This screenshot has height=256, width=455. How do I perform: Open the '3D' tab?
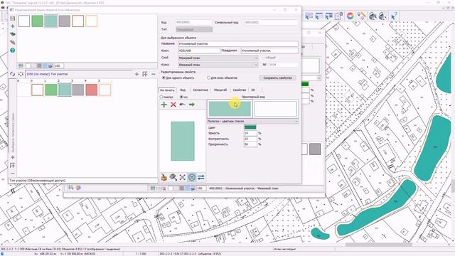point(253,90)
